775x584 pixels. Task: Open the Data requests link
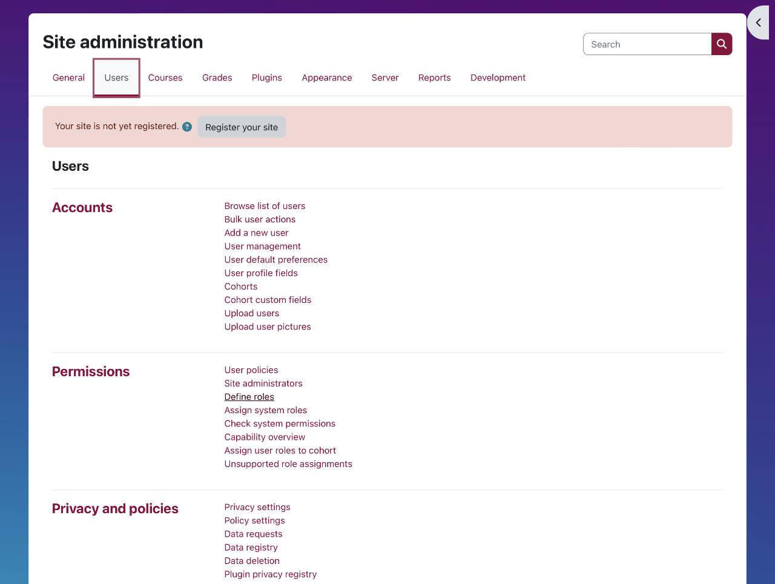pos(253,534)
